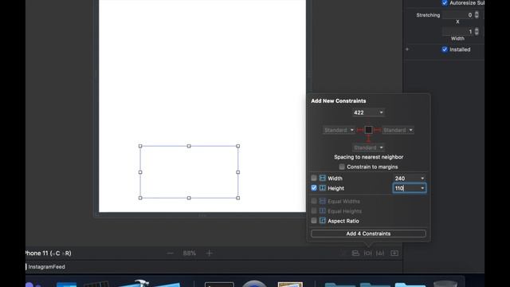Image resolution: width=510 pixels, height=287 pixels.
Task: Open the right Standard spacing dropdown
Action: tap(411, 130)
